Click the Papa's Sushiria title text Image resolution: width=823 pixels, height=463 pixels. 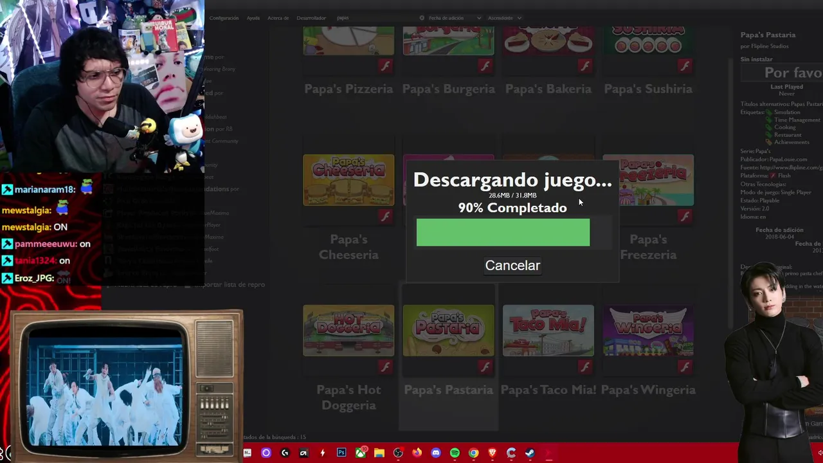648,89
